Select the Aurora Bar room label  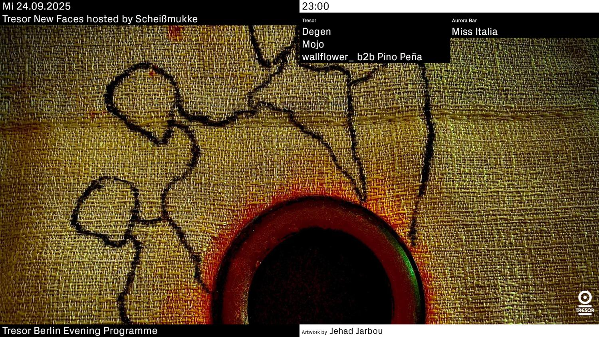(464, 20)
